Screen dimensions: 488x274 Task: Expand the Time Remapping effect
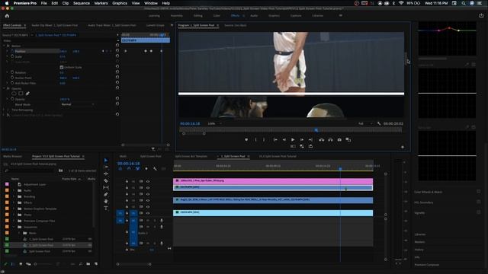click(4, 110)
